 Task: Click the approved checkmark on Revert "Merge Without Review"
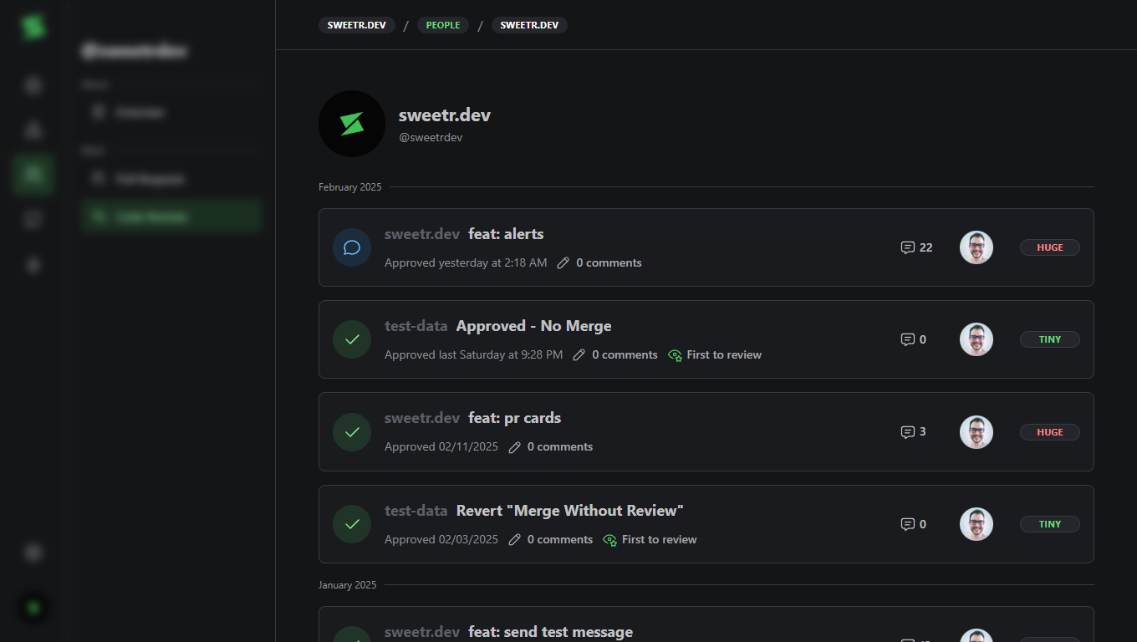[x=352, y=524]
